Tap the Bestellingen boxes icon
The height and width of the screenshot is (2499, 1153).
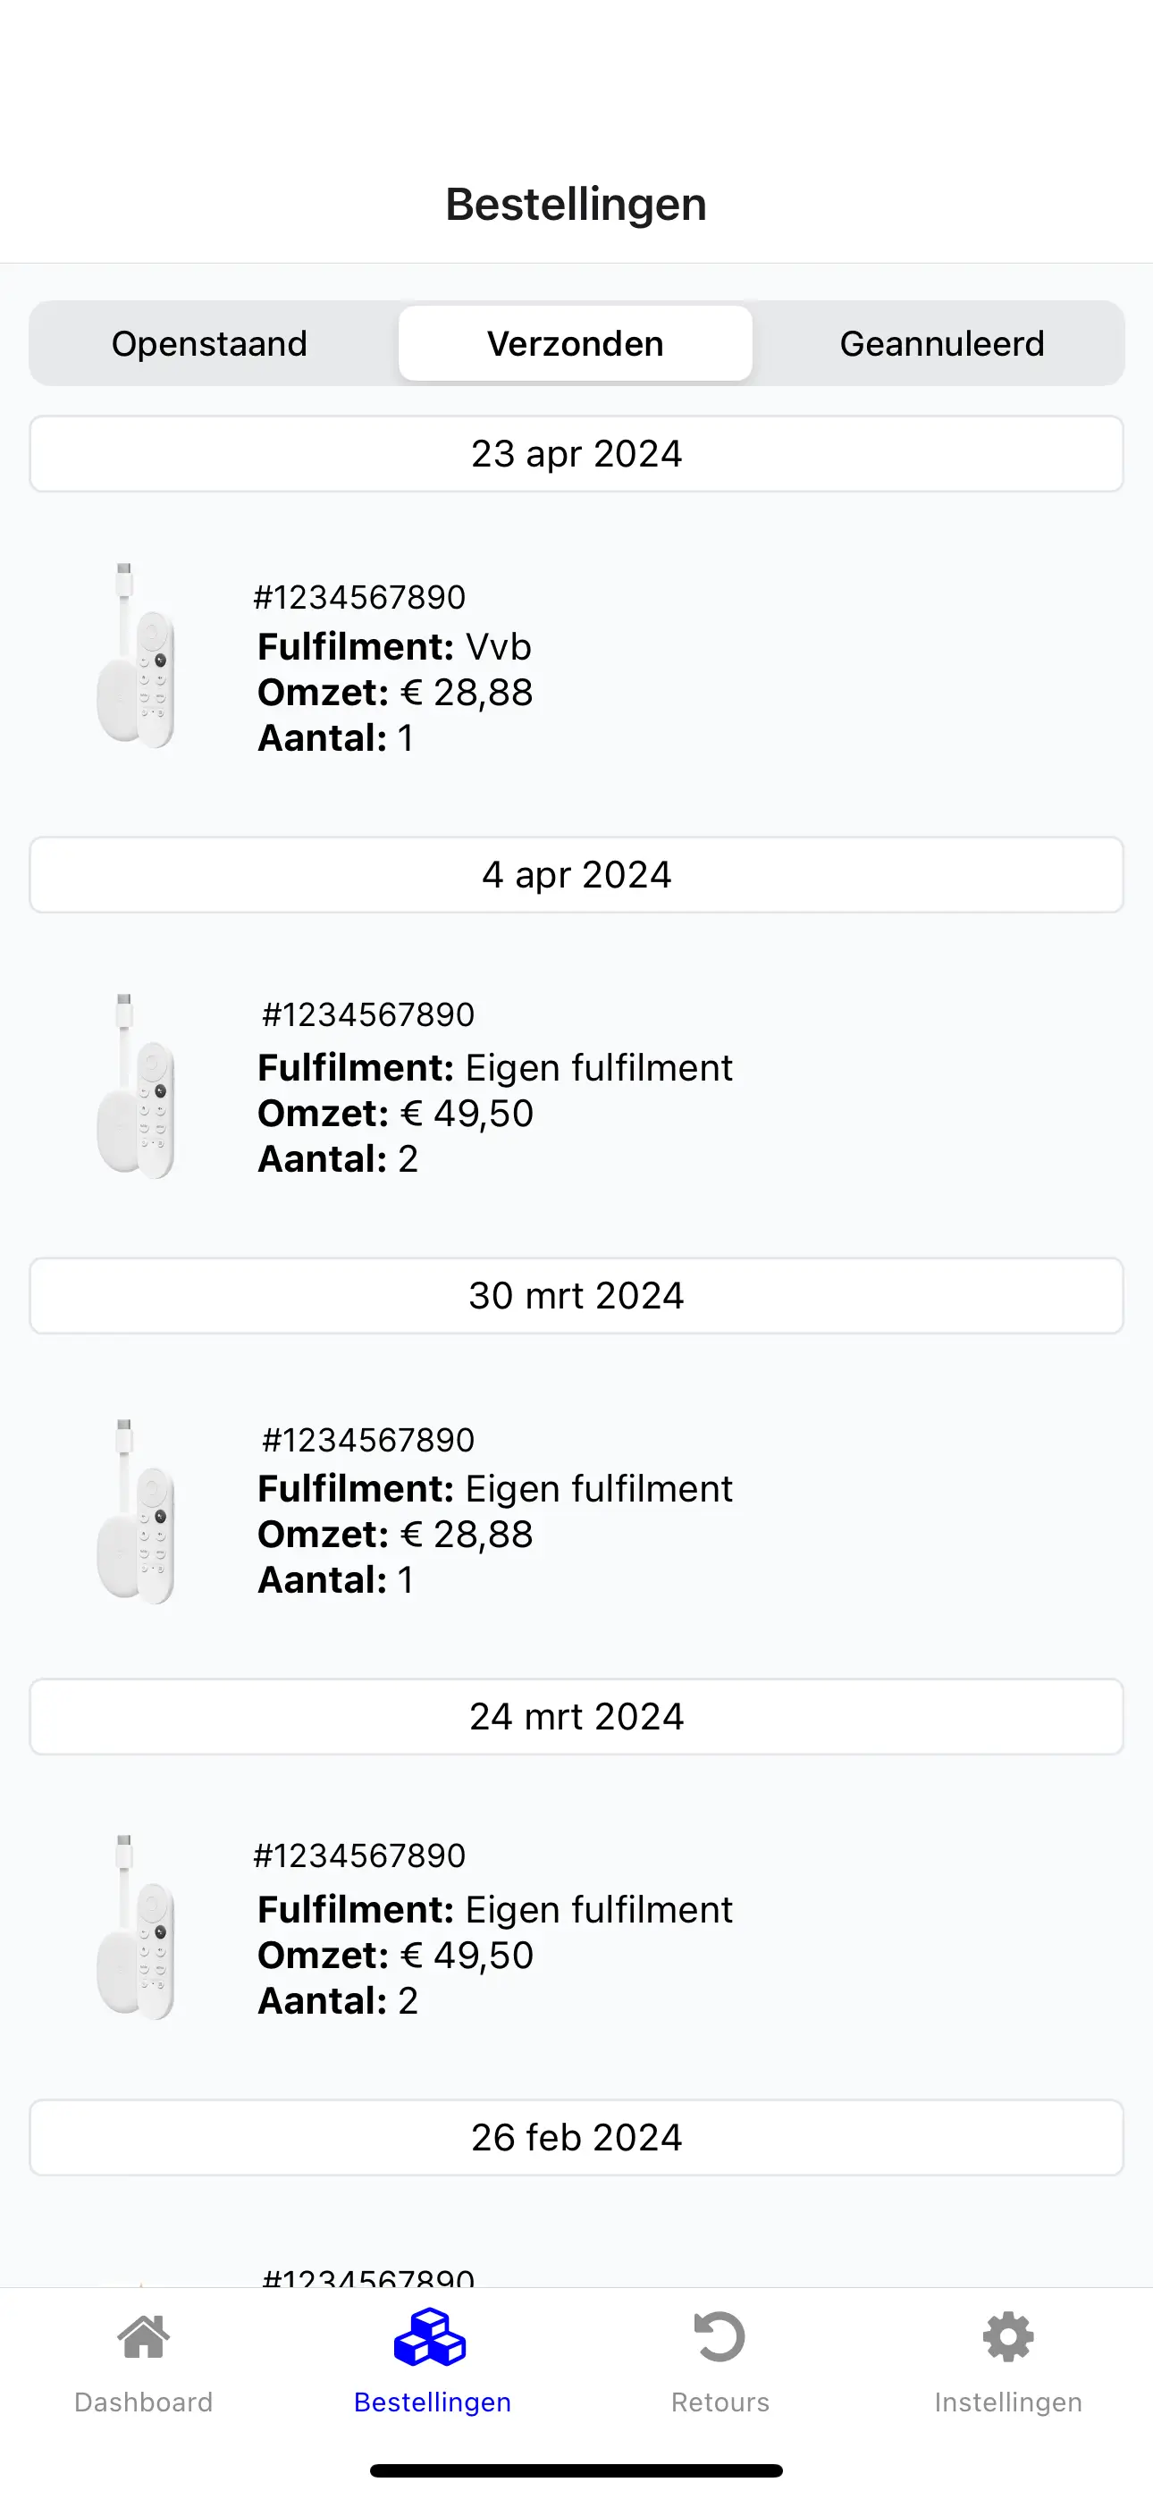click(431, 2337)
